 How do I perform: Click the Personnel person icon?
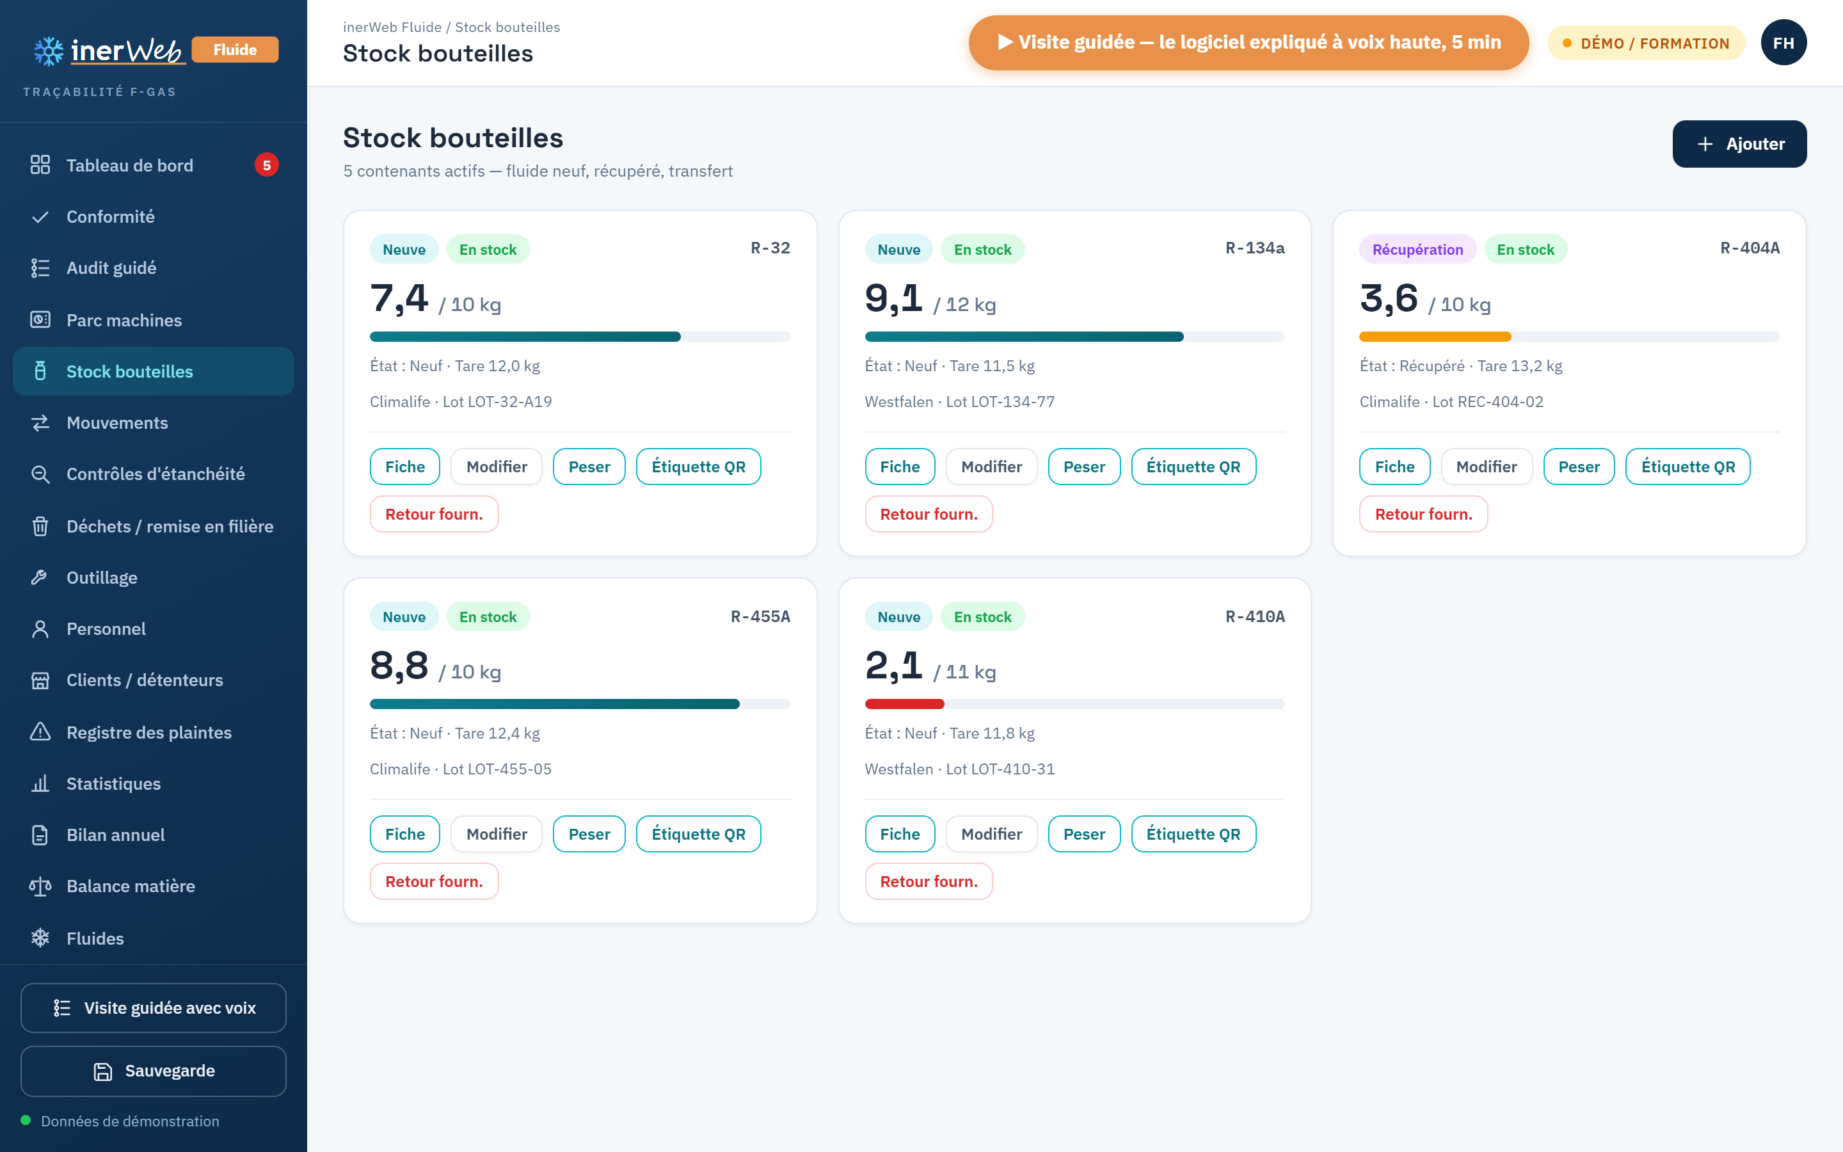click(x=40, y=628)
